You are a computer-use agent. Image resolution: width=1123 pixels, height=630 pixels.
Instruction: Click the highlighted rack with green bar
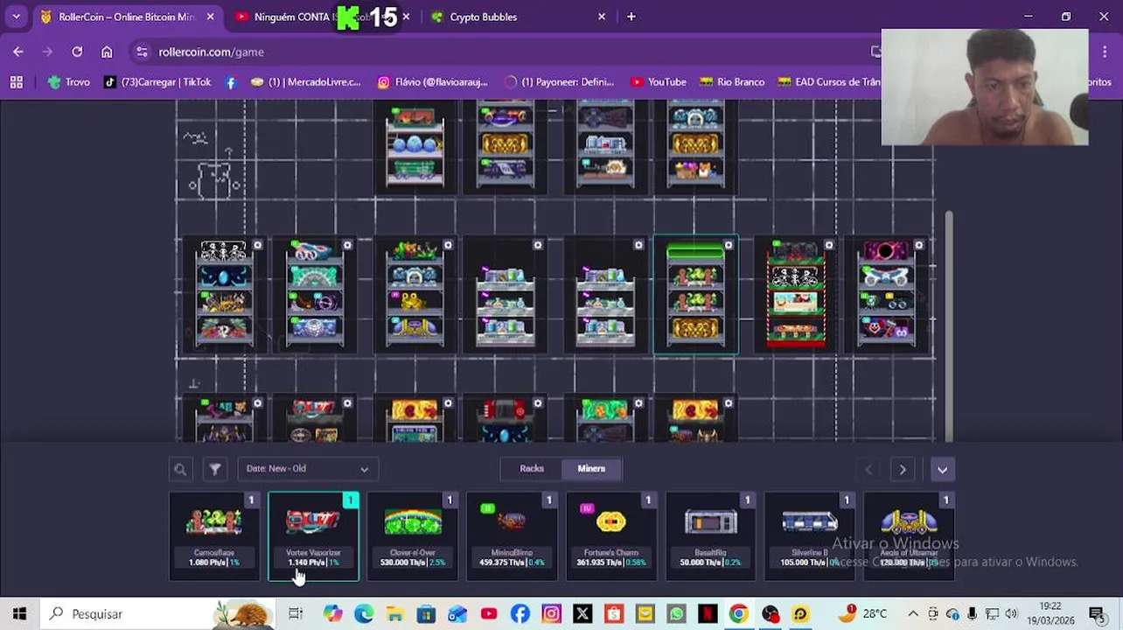click(695, 296)
